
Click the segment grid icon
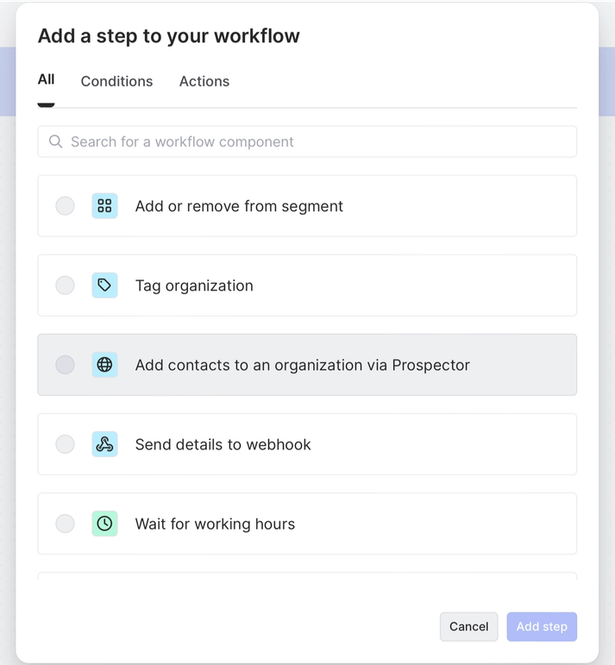[x=104, y=206]
